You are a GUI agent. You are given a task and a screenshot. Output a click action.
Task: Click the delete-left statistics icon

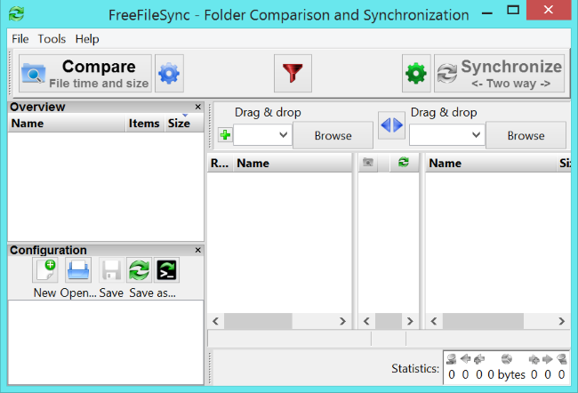pyautogui.click(x=451, y=358)
